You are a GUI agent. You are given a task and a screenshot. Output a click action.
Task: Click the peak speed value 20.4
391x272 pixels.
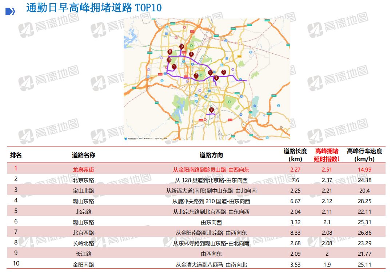click(364, 190)
